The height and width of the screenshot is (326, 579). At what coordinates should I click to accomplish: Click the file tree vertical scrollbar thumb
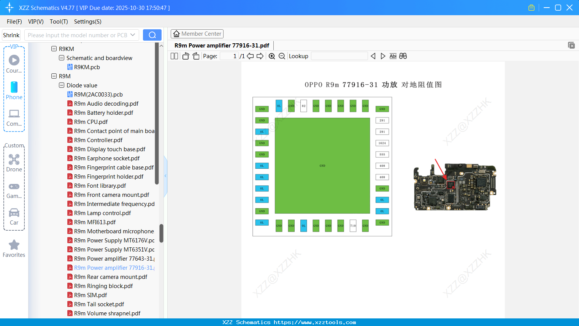pyautogui.click(x=161, y=233)
